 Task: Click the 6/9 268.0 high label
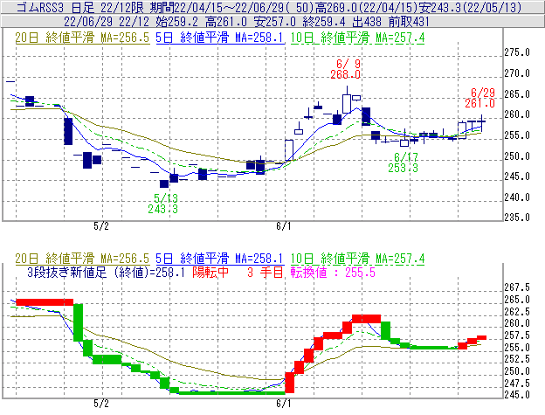click(x=346, y=69)
